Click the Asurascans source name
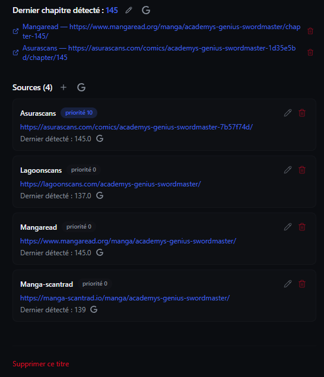324x377 pixels. [x=38, y=113]
